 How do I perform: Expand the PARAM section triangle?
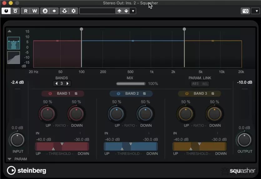9,159
